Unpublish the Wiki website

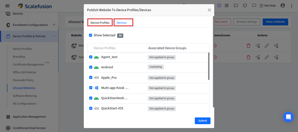[258, 46]
